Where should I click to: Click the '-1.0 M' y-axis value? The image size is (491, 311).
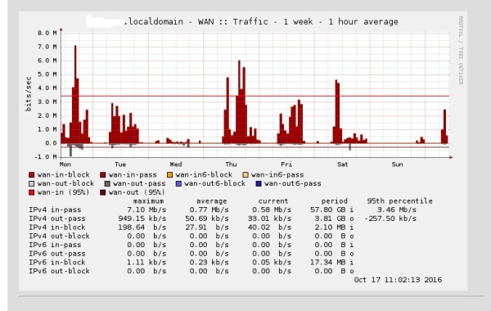(46, 157)
